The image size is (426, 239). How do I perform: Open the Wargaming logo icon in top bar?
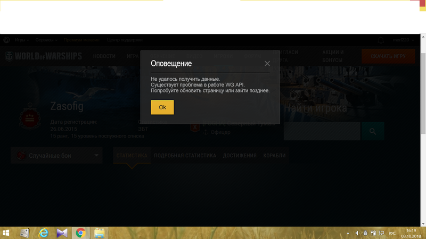pyautogui.click(x=6, y=40)
